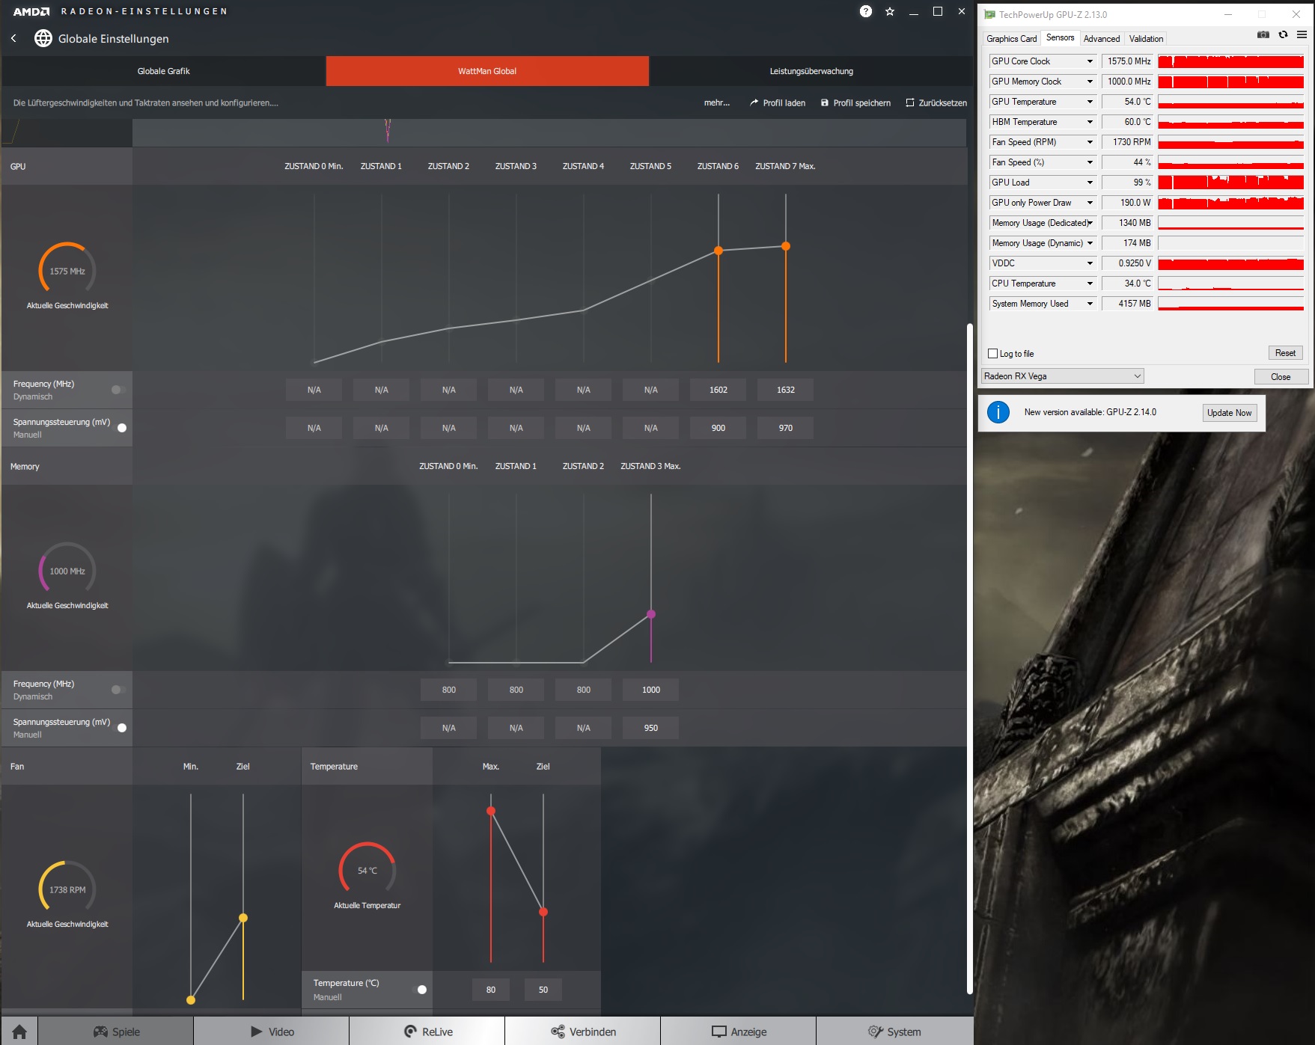Open the Radeon home icon
Viewport: 1315px width, 1045px height.
coord(19,1032)
